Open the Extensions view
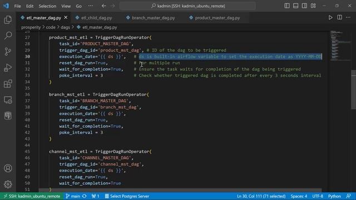 [x=8, y=84]
